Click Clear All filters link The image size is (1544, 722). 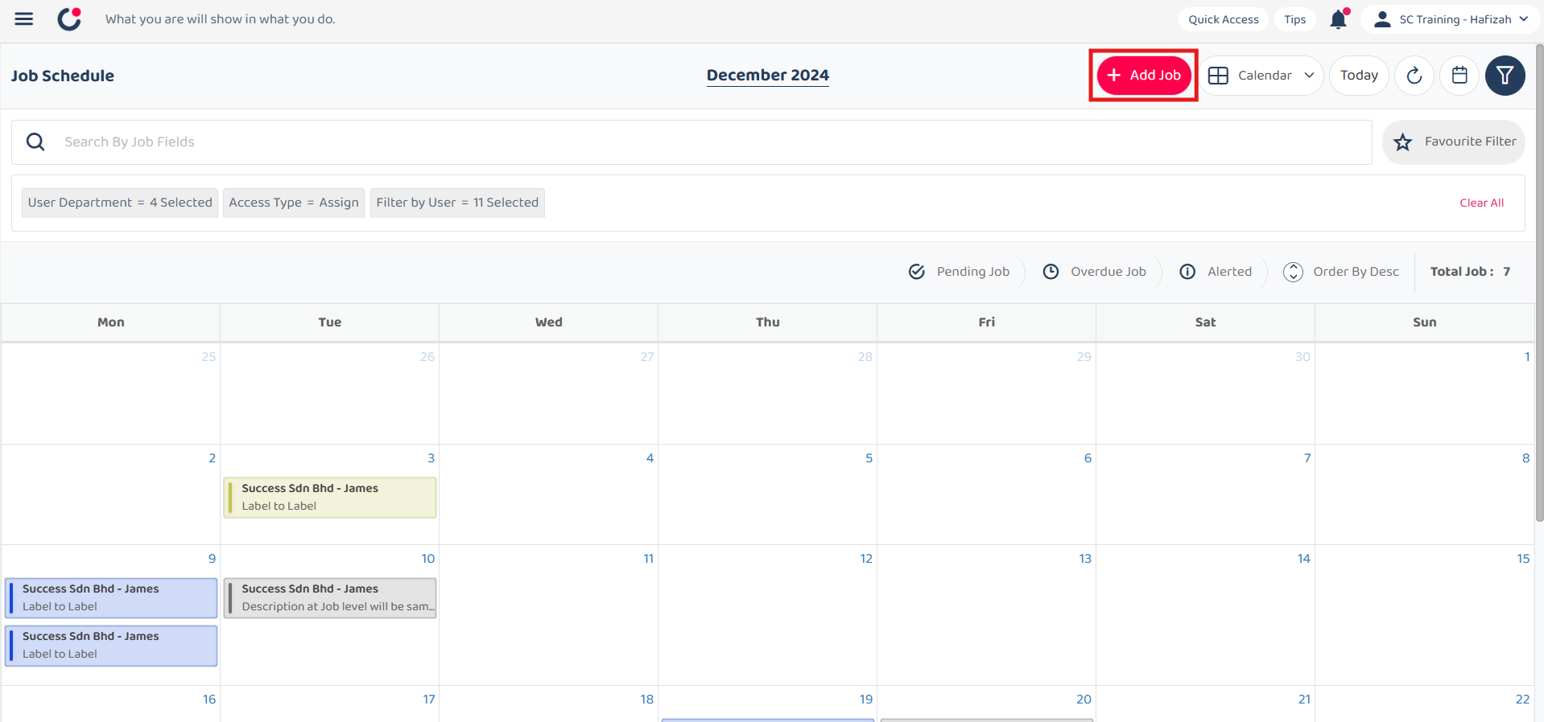point(1482,203)
